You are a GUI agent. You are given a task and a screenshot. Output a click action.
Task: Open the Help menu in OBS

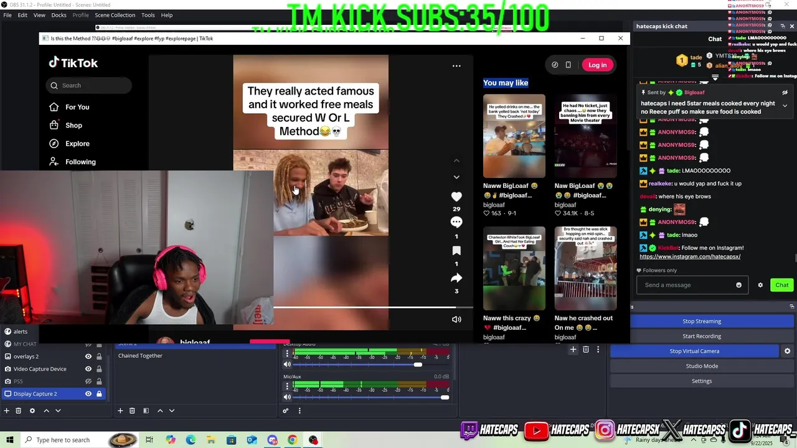pyautogui.click(x=167, y=15)
